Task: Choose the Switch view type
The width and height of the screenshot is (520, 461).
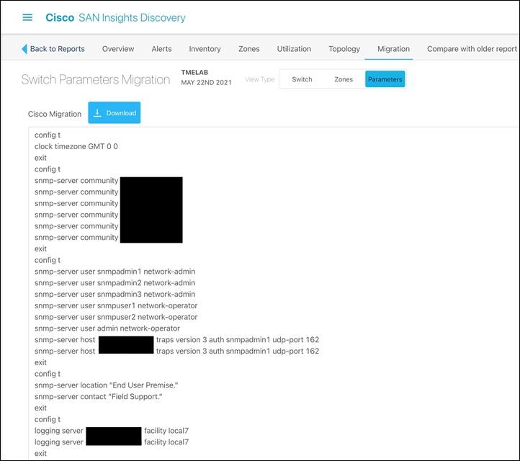Action: coord(302,79)
